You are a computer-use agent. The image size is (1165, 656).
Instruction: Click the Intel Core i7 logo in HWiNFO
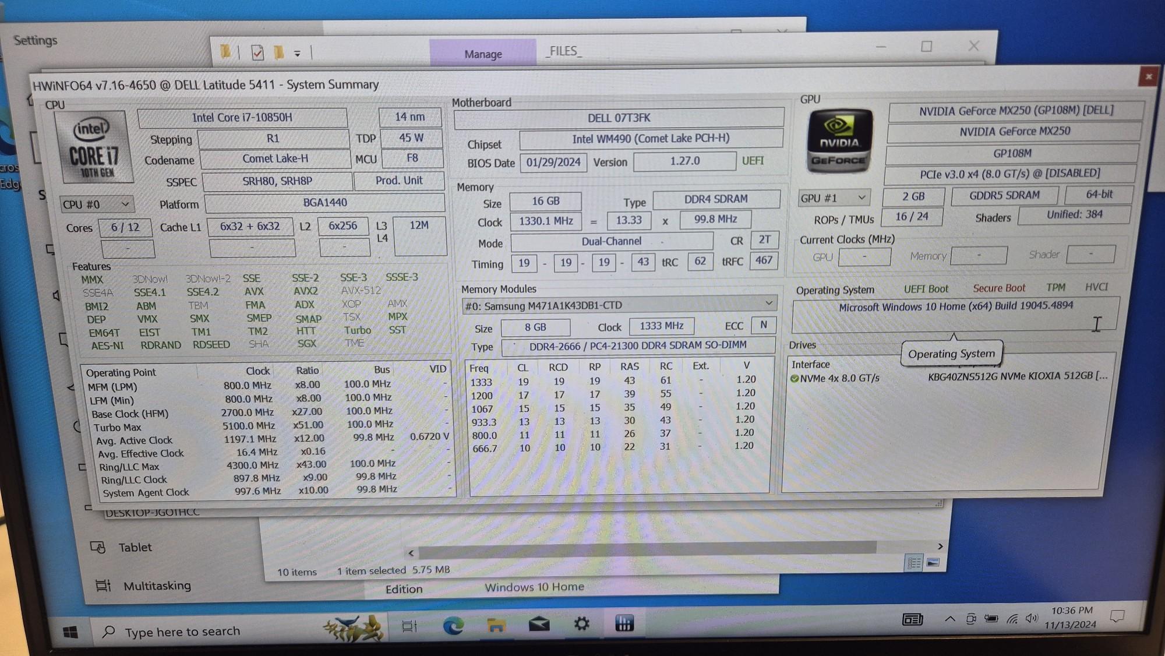click(95, 147)
